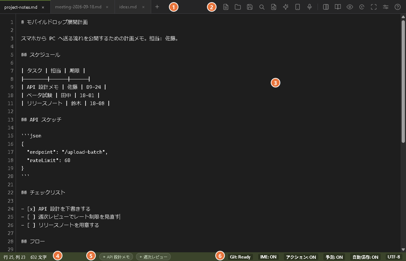Viewport: 406px width, 261px height.
Task: Close the ideas.md tab
Action: pos(143,7)
